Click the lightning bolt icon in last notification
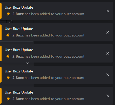Image resolution: width=115 pixels, height=105 pixels. [x=8, y=99]
